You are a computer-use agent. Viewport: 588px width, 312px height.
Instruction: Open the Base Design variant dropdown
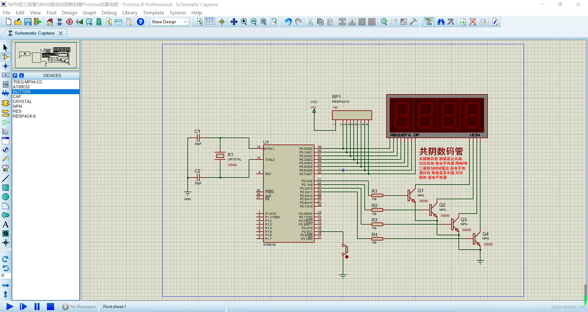point(170,22)
